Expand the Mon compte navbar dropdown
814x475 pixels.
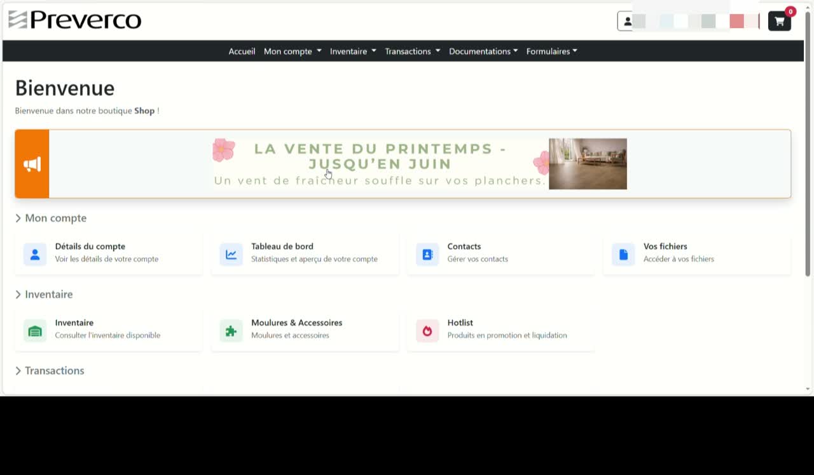pos(293,51)
